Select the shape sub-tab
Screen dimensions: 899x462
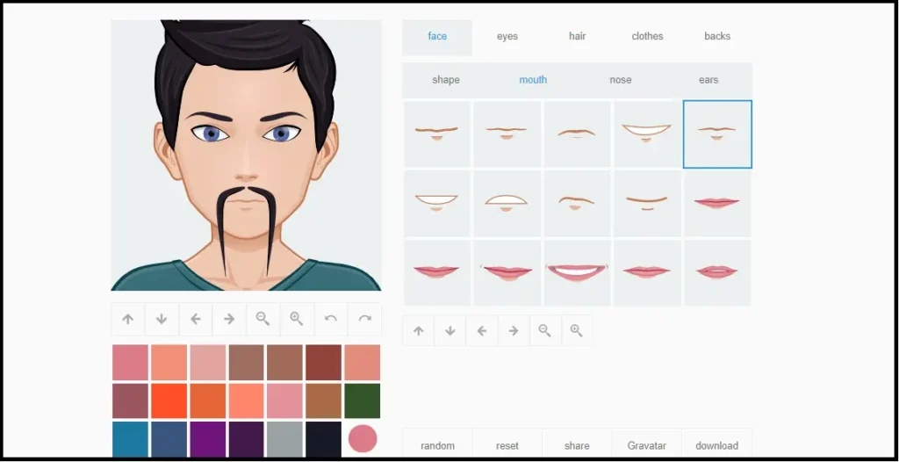coord(445,80)
